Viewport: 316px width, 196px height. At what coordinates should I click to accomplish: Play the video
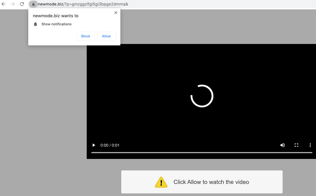[94, 145]
